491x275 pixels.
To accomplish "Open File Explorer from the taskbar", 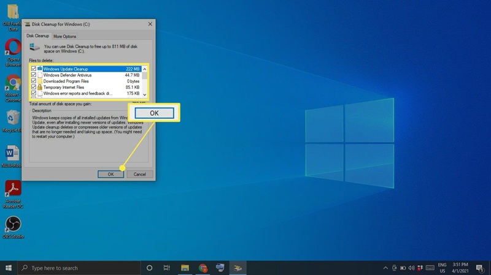I will point(184,268).
